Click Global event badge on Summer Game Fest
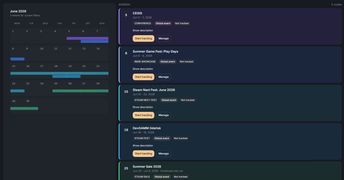The height and width of the screenshot is (180, 344). click(168, 62)
